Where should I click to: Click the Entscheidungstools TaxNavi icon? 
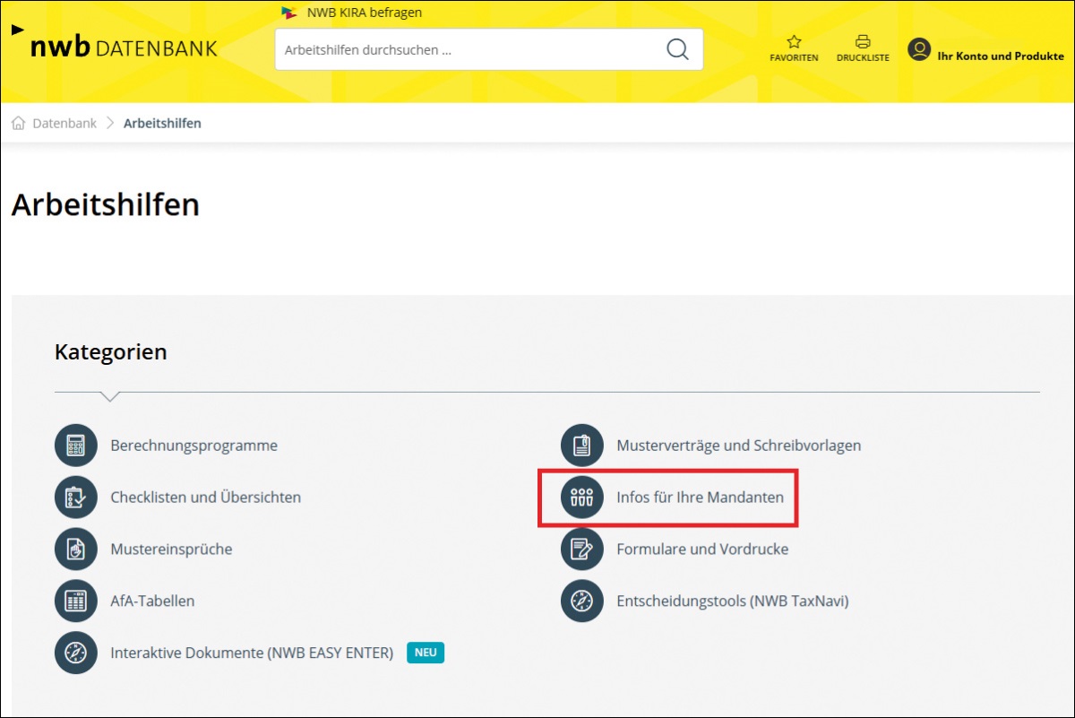(x=582, y=601)
